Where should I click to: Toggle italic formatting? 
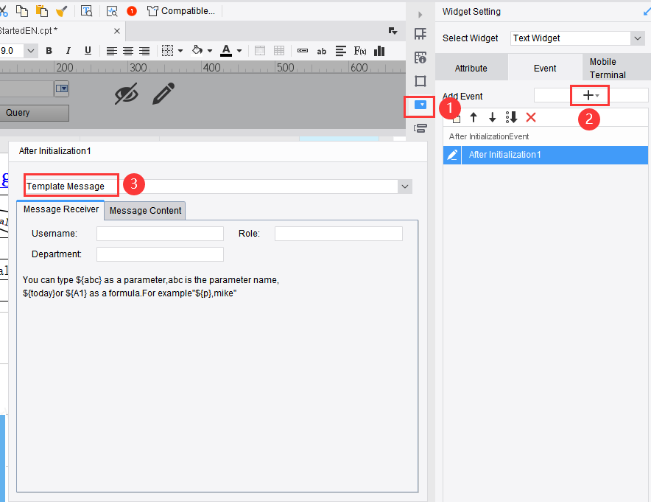pos(68,51)
